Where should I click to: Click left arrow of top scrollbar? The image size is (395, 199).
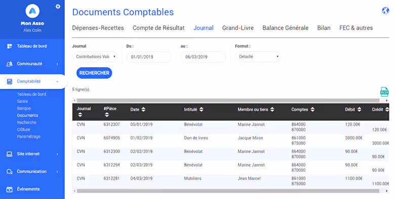pyautogui.click(x=74, y=101)
